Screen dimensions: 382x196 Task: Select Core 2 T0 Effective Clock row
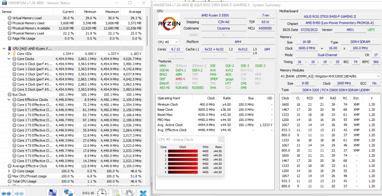[72, 125]
